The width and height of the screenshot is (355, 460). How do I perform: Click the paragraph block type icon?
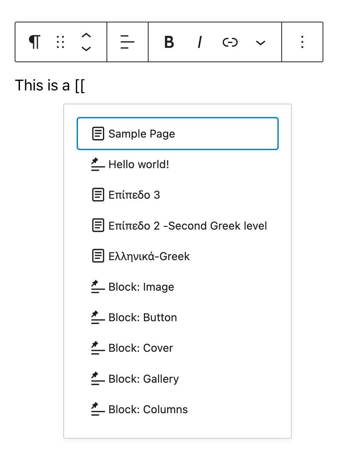(x=35, y=42)
